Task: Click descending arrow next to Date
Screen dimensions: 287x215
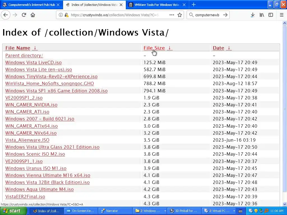Action: [x=229, y=48]
